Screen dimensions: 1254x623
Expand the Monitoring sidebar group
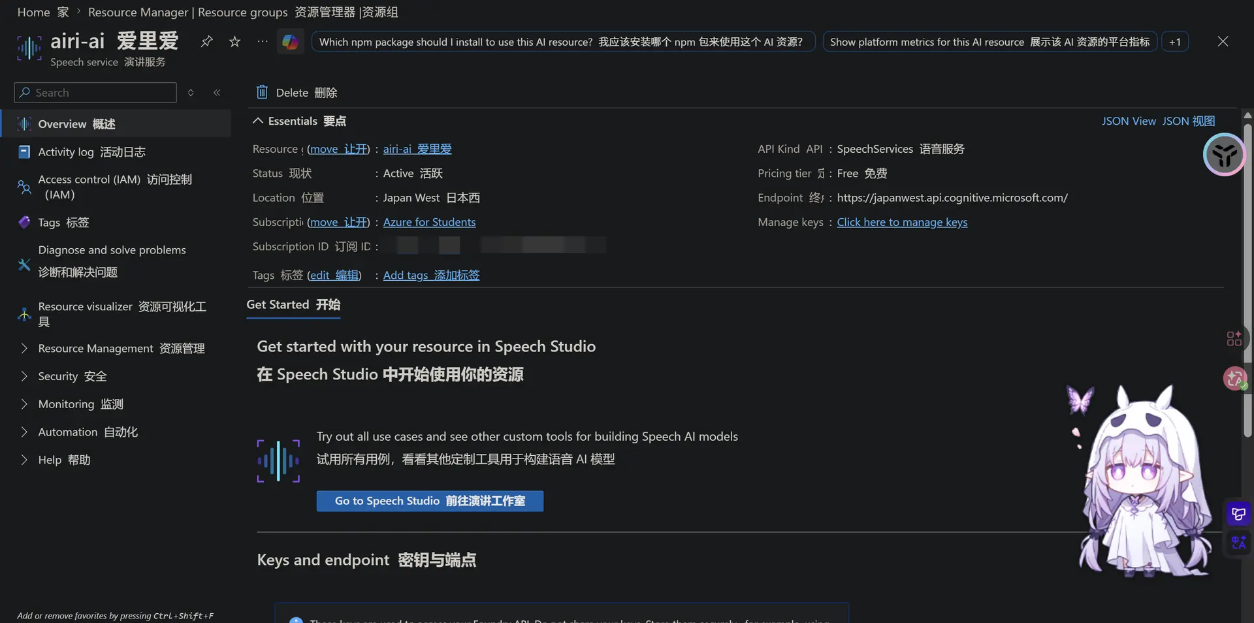coord(24,404)
